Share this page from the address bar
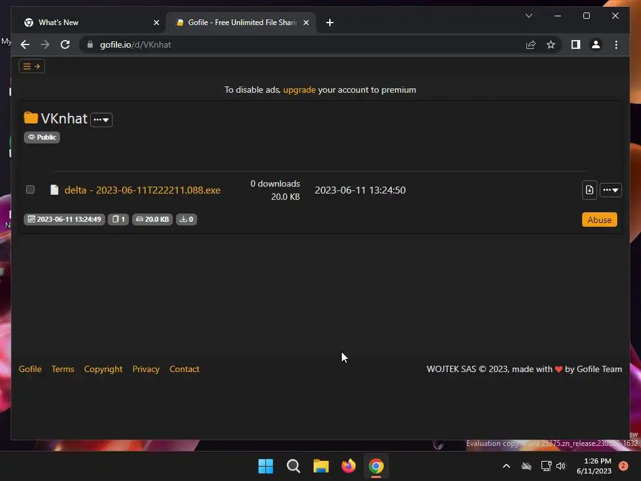Image resolution: width=641 pixels, height=481 pixels. [x=531, y=44]
